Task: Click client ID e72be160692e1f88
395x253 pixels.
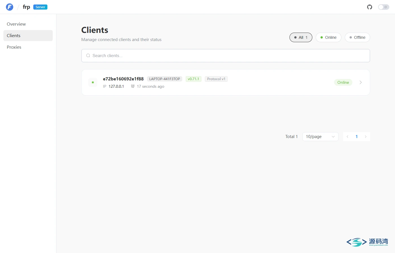Action: point(123,79)
